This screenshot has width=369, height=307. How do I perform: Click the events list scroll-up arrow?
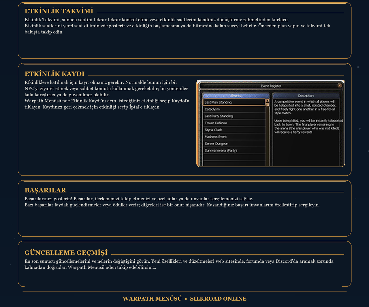[x=267, y=101]
